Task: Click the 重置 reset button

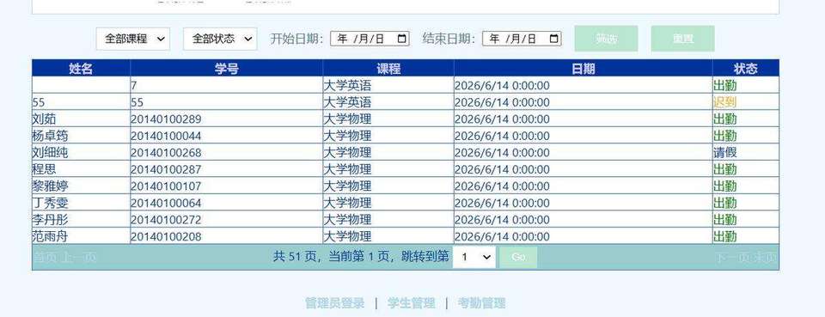Action: pos(682,39)
